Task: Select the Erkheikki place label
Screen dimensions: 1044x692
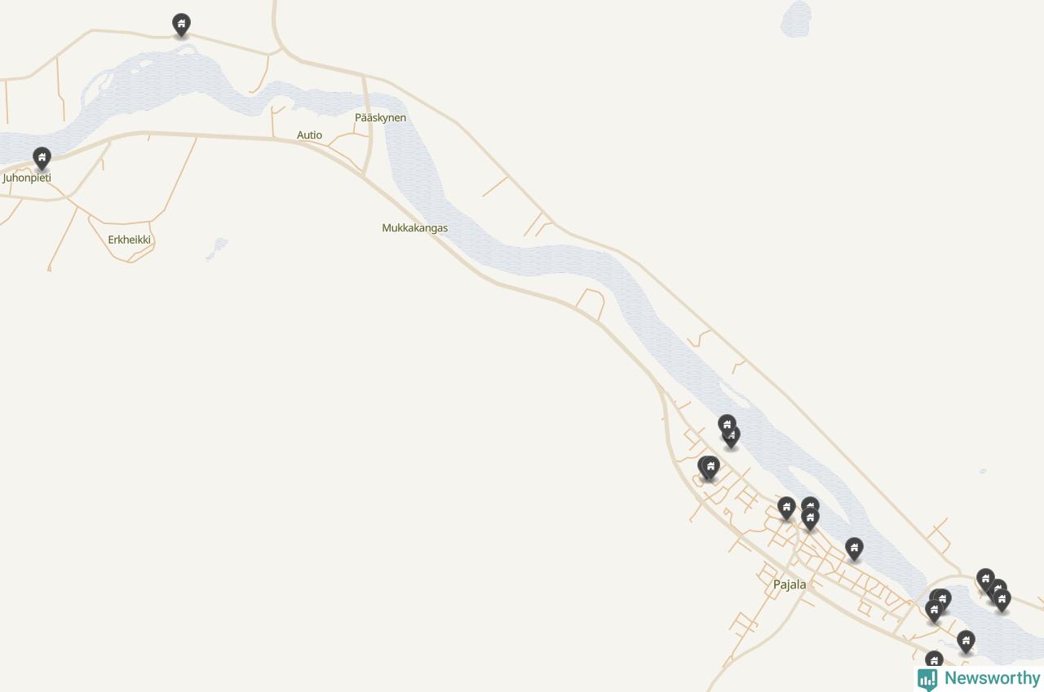Action: click(x=130, y=240)
